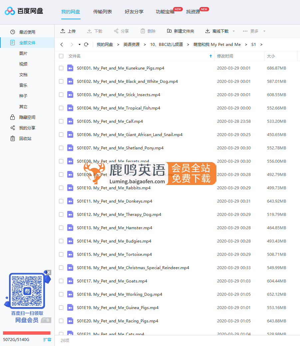The width and height of the screenshot is (300, 346).
Task: Click the new folder icon
Action: pyautogui.click(x=169, y=31)
